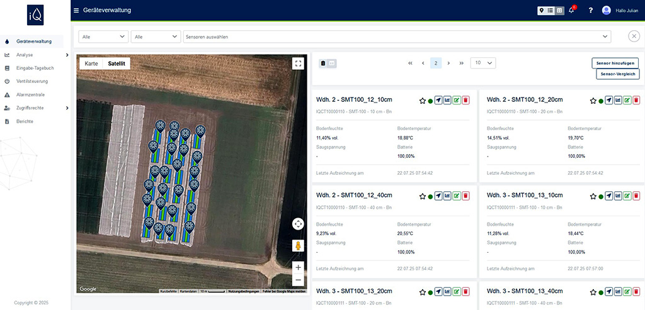This screenshot has width=645, height=310.
Task: Favorite the SMT100_12_40cm sensor with the star
Action: (423, 196)
